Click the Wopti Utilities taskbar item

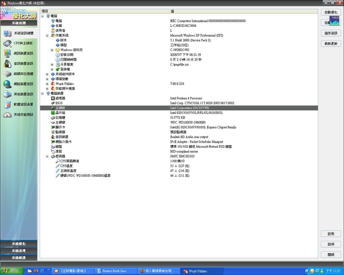202,271
